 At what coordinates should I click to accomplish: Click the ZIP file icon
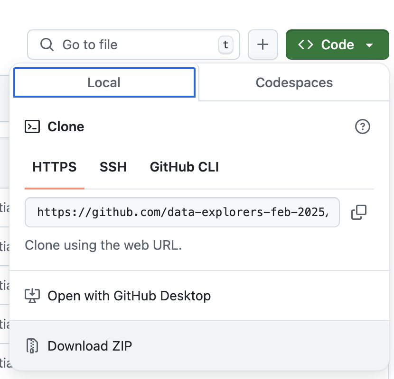[32, 346]
